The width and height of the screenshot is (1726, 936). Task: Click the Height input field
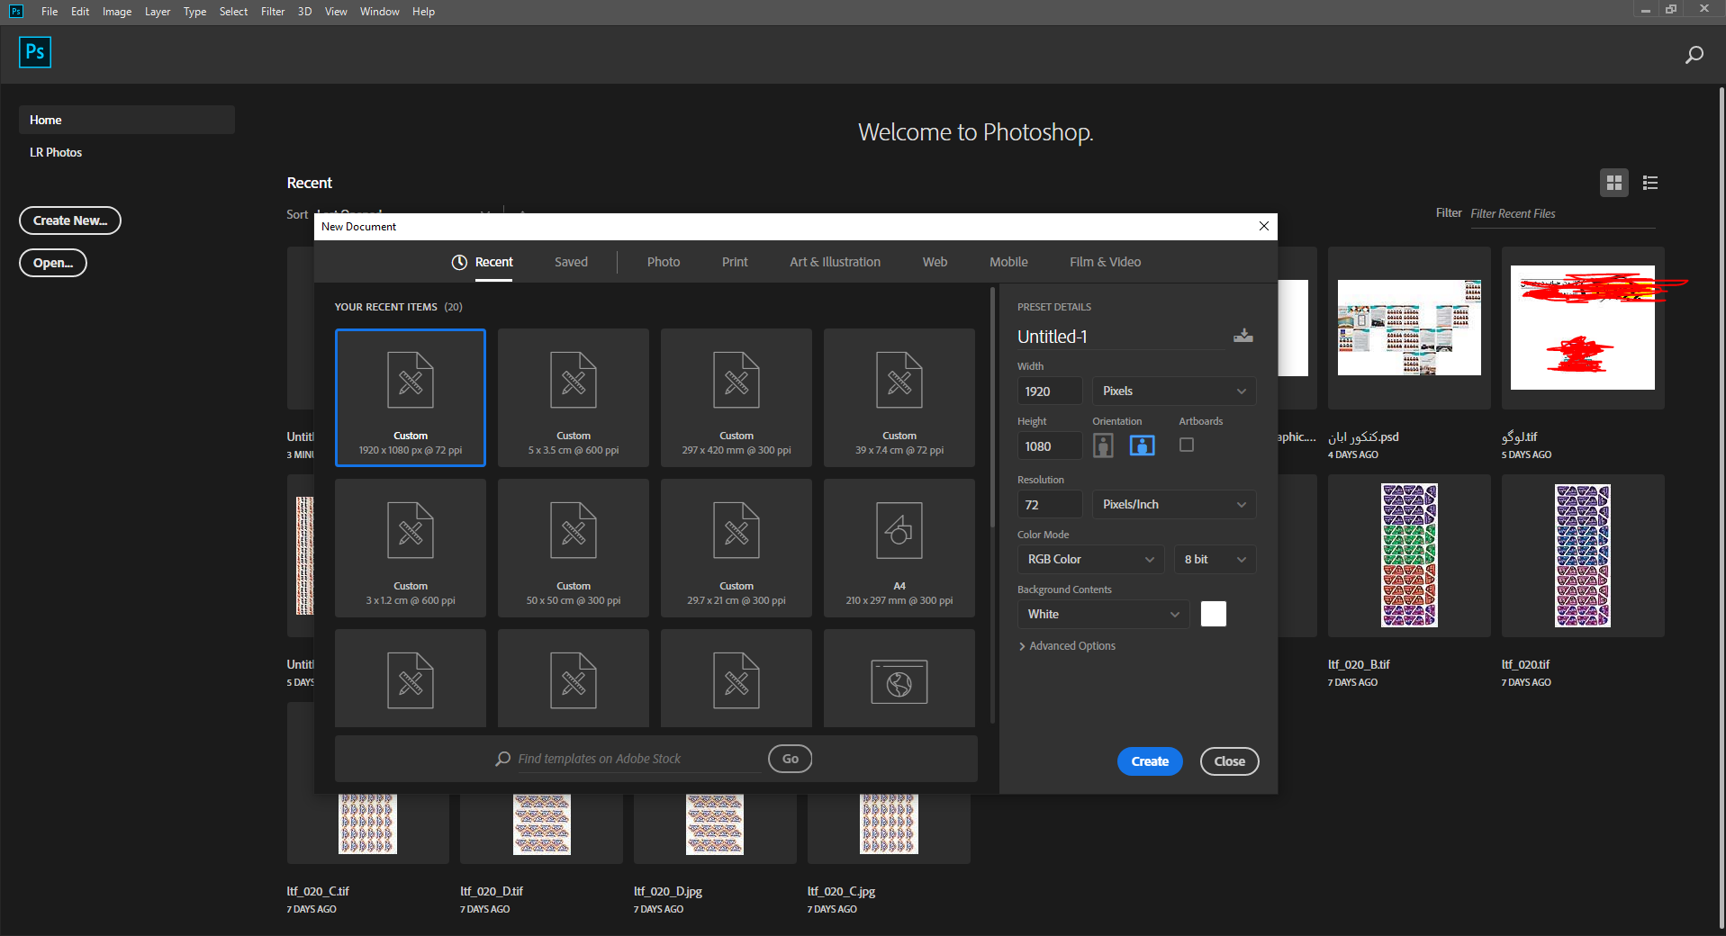tap(1050, 445)
